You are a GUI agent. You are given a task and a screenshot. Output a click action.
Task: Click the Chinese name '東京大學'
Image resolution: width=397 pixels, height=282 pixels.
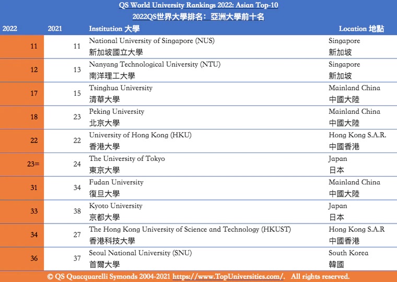click(104, 170)
